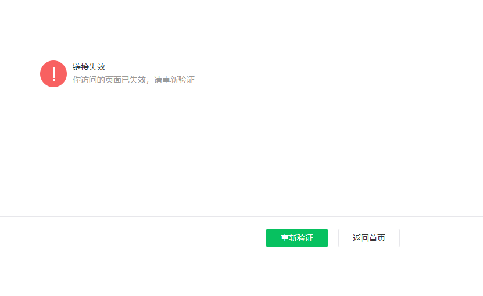
Task: Click the round red alert symbol beside 链接失效
Action: click(x=53, y=74)
